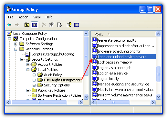Open the View menu
The height and width of the screenshot is (118, 167).
click(37, 17)
